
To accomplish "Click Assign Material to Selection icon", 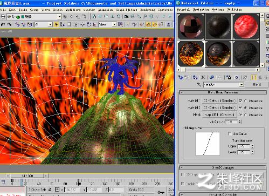I will coord(195,78).
